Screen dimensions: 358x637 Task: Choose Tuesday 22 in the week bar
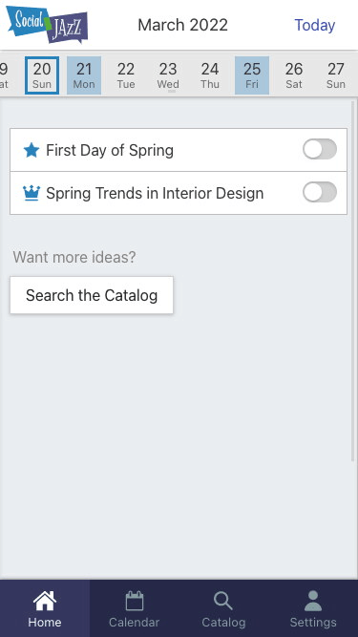126,75
